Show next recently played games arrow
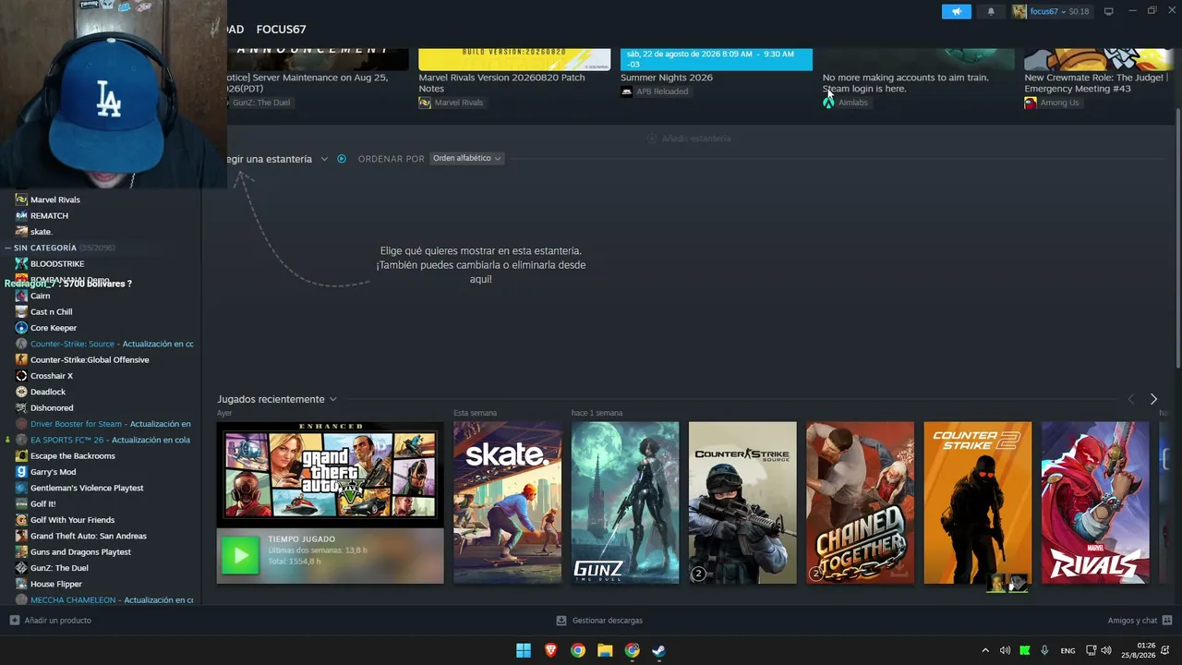Screen dimensions: 1182x665 [x=1153, y=399]
